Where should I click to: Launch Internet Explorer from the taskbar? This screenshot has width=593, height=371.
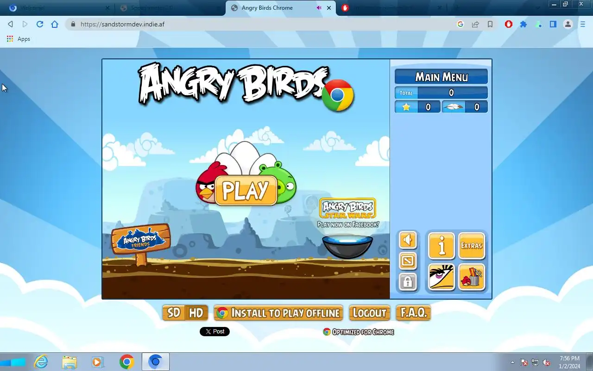pyautogui.click(x=41, y=362)
